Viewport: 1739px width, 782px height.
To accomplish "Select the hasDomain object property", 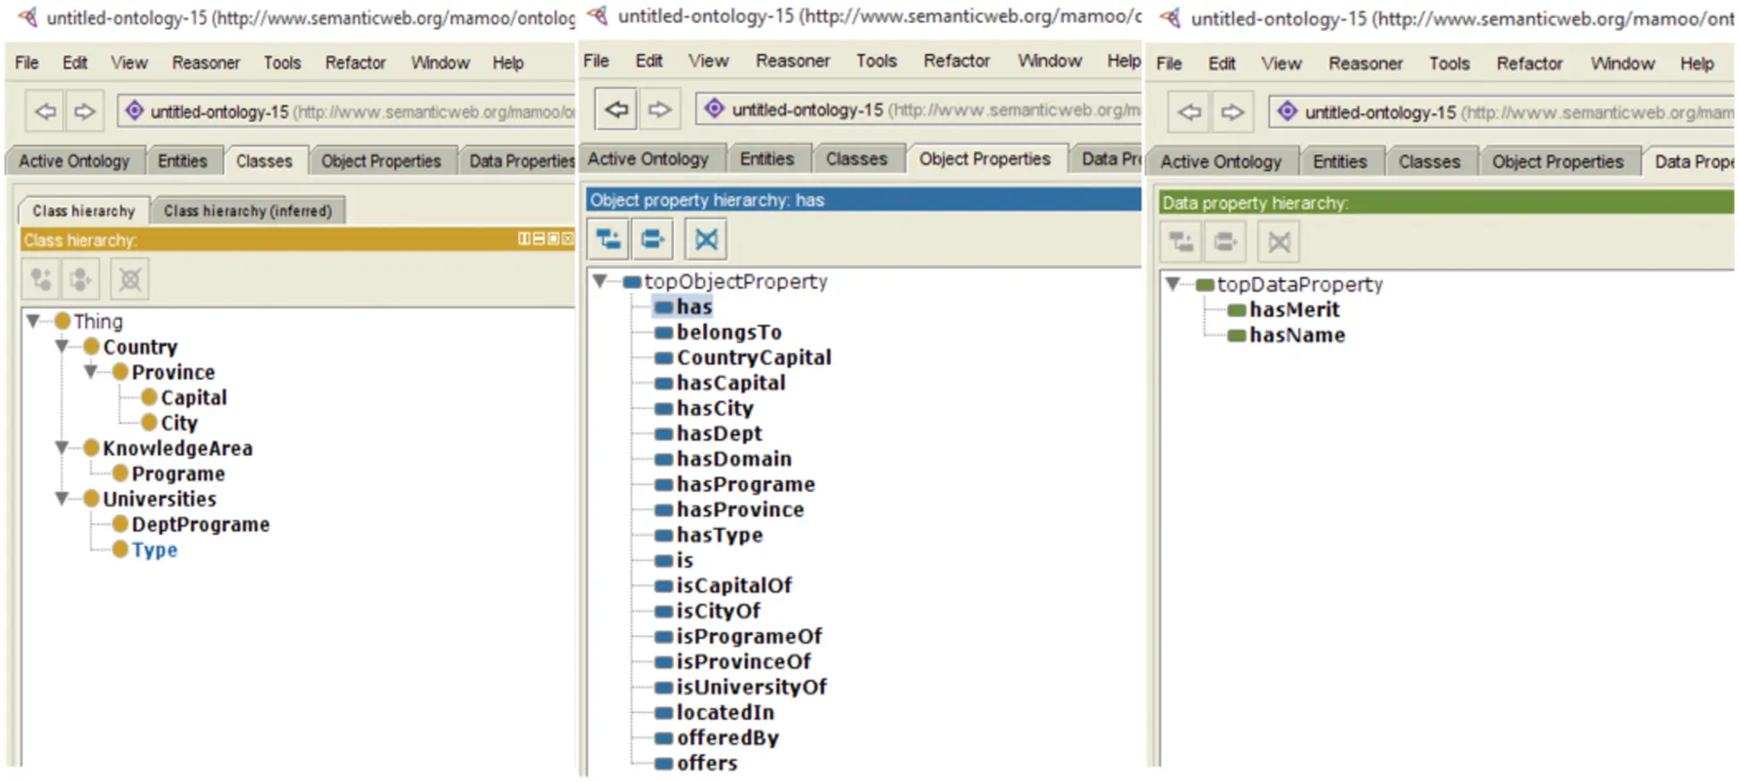I will click(x=734, y=458).
